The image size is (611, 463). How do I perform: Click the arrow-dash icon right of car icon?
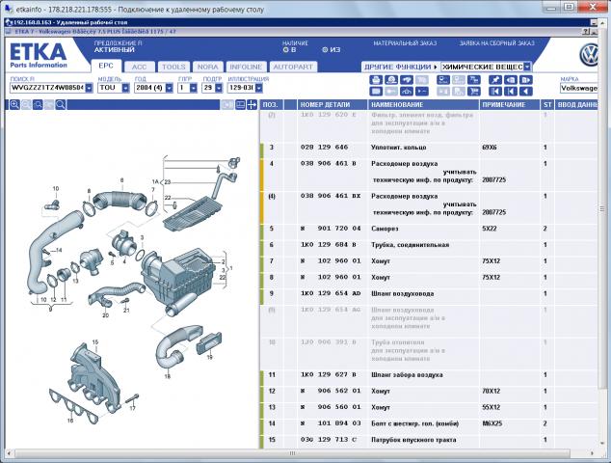click(x=421, y=92)
